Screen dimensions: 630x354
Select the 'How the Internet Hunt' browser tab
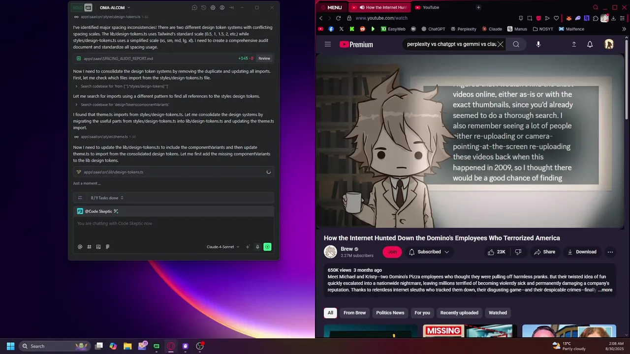click(379, 7)
